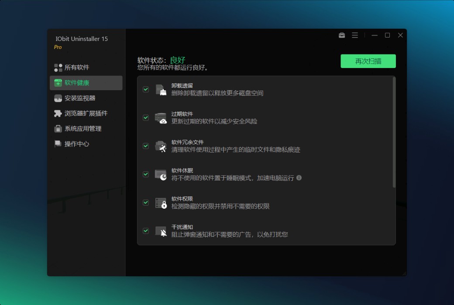Click the 软件休眠 moon icon
Screen dimensions: 454x305
coord(161,175)
